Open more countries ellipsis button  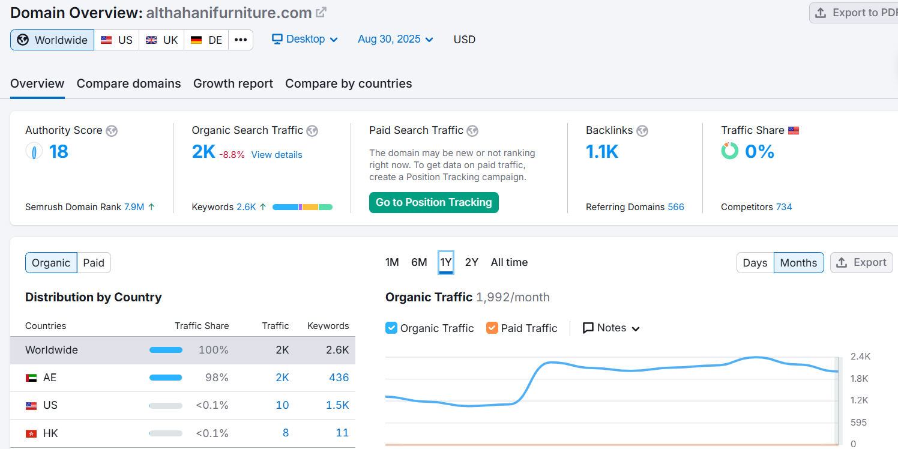tap(241, 40)
